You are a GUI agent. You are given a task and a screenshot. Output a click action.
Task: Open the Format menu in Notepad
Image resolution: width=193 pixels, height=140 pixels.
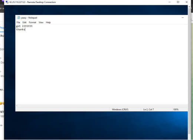32,22
